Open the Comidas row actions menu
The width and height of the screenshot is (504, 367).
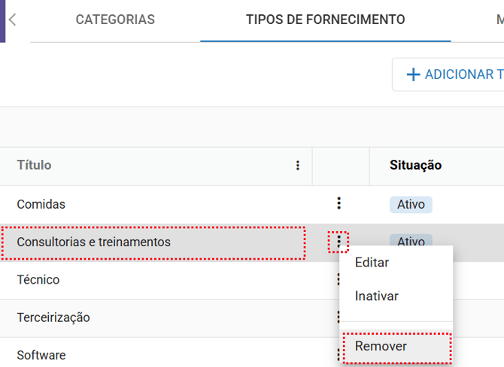point(339,203)
